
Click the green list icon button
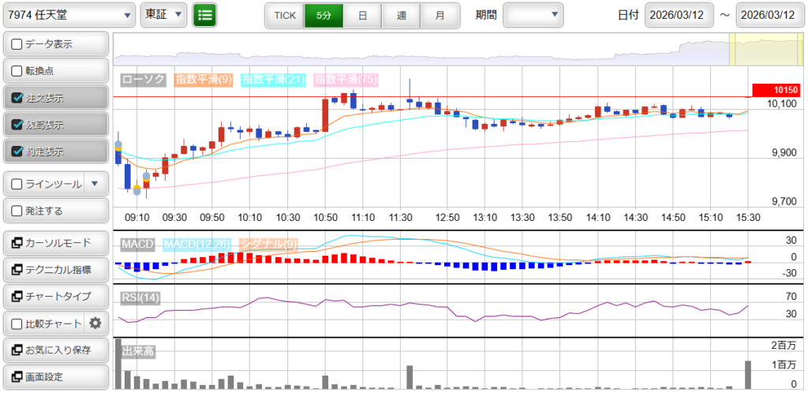[x=204, y=14]
